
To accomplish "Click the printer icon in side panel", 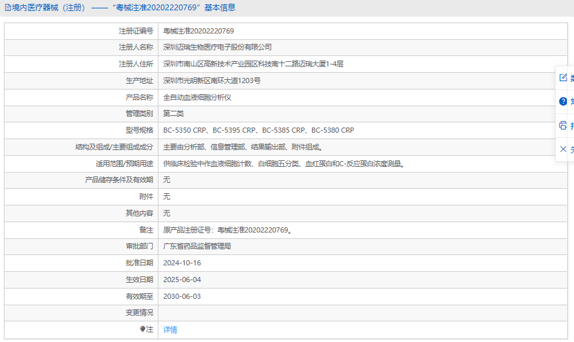I will click(563, 126).
